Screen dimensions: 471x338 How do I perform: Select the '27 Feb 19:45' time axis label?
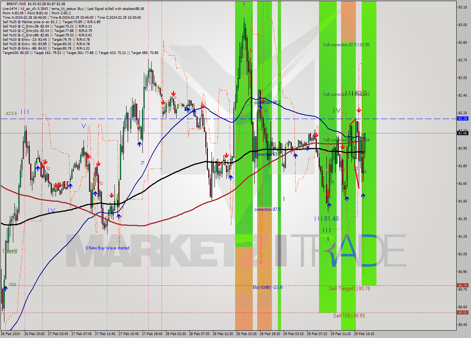pyautogui.click(x=153, y=334)
